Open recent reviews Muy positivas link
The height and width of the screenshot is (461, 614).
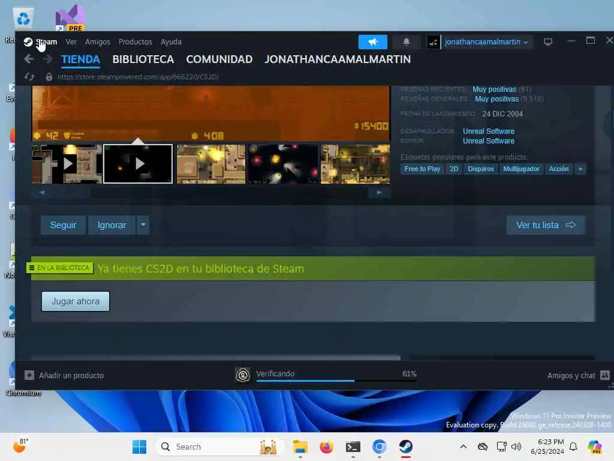click(x=494, y=89)
